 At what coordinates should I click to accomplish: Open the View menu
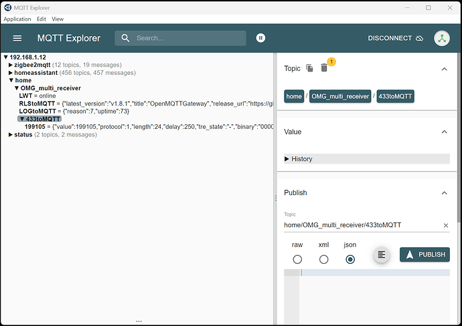point(58,19)
